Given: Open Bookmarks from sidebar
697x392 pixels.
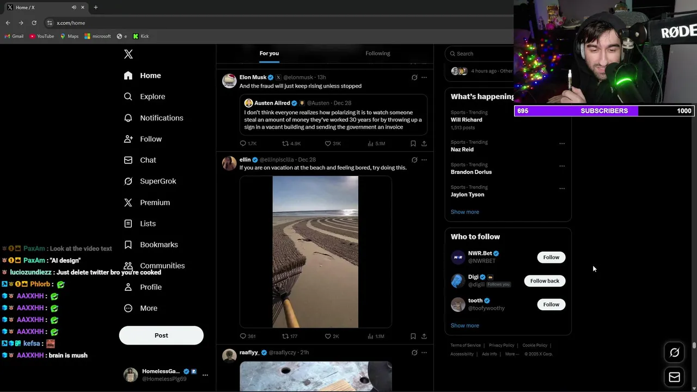Looking at the screenshot, I should (151, 244).
